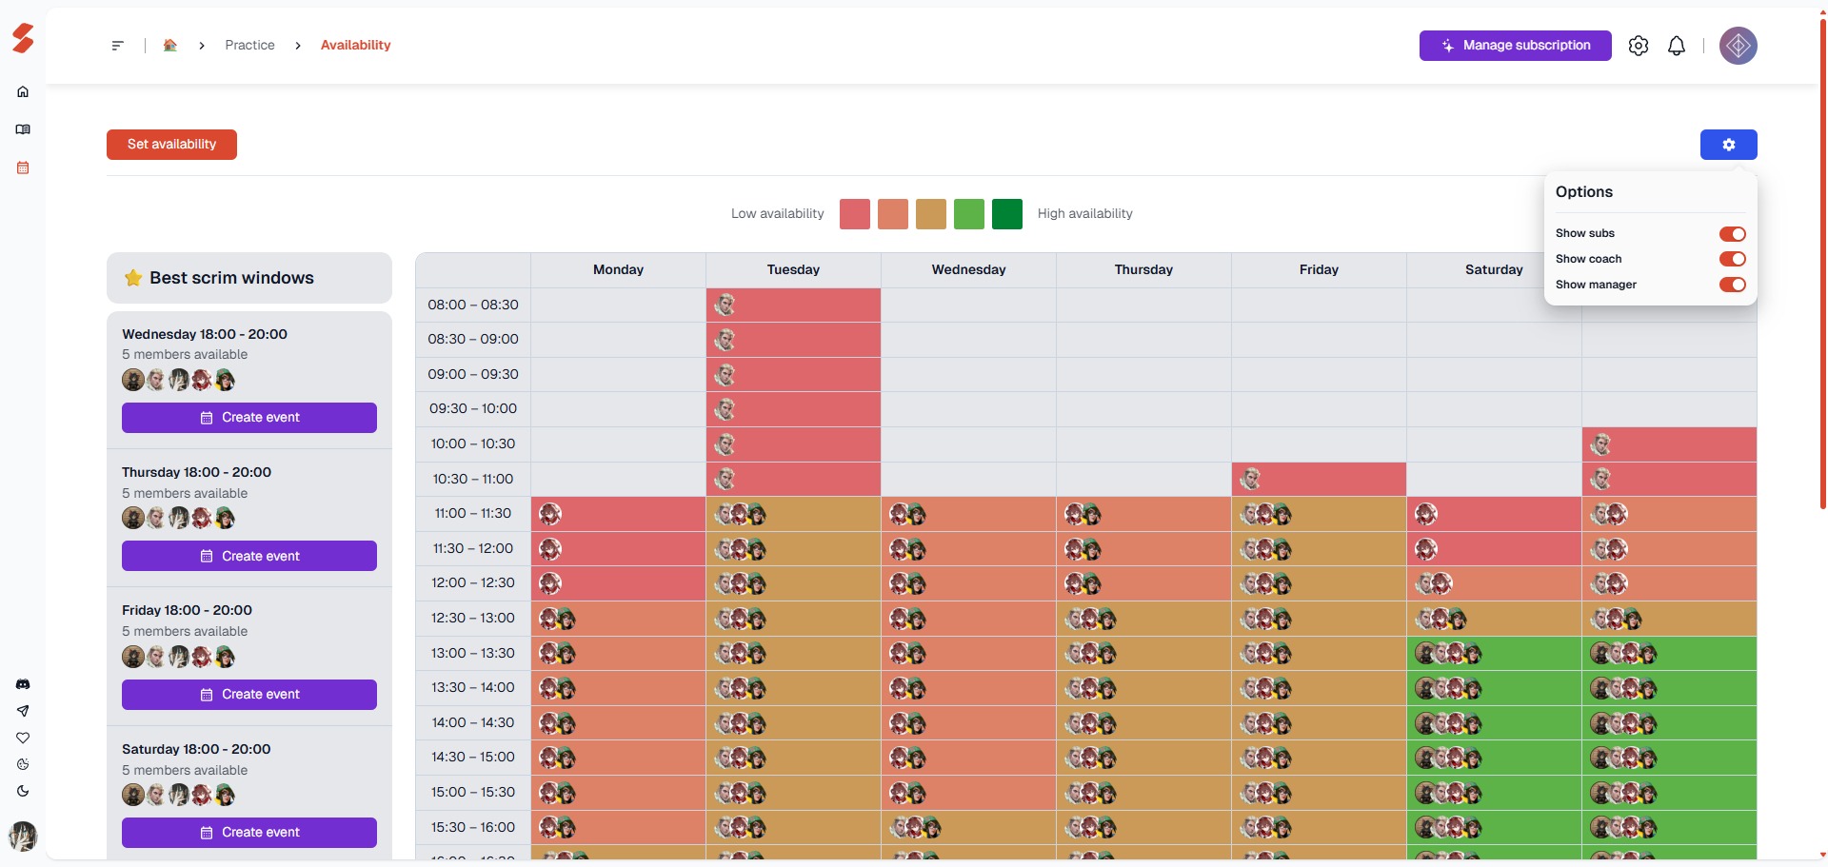This screenshot has width=1828, height=867.
Task: Click member avatars under Friday 18:00 window
Action: point(178,657)
